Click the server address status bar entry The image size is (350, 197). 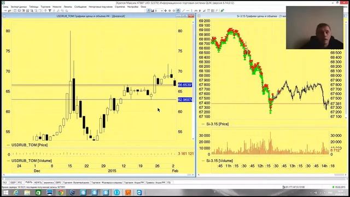coord(294,187)
